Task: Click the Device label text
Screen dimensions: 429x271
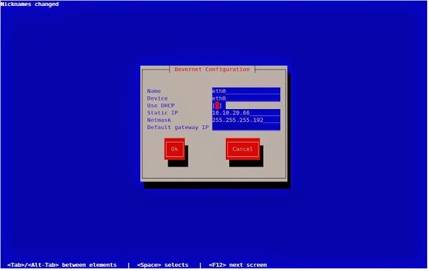Action: pos(158,98)
